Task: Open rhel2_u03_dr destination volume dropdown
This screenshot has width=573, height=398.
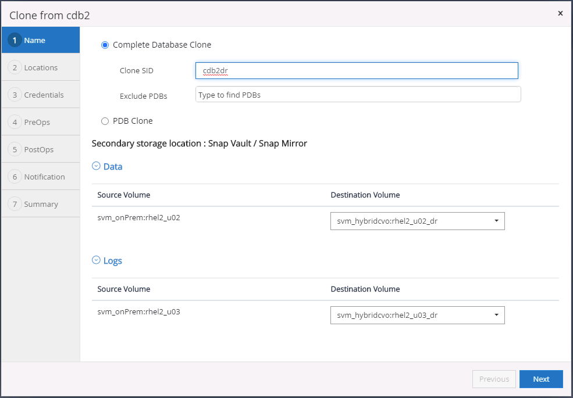Action: [417, 315]
